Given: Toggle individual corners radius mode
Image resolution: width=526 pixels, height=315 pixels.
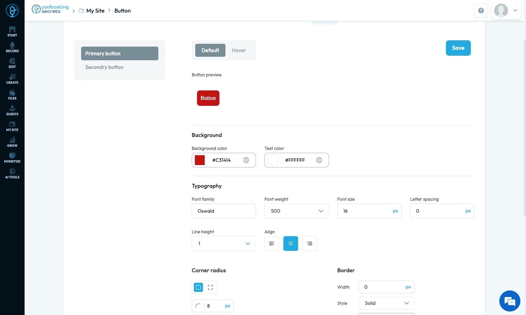Looking at the screenshot, I should pos(210,287).
